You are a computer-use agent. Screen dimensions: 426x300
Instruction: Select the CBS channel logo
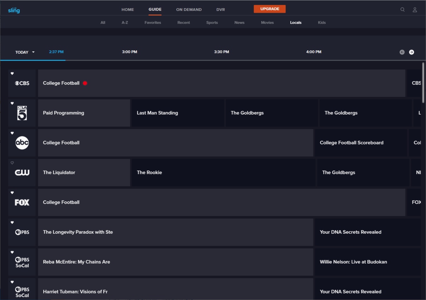[x=22, y=83]
